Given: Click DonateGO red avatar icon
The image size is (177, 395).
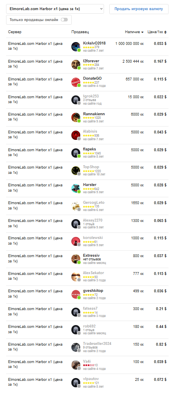Looking at the screenshot, I should [x=76, y=82].
